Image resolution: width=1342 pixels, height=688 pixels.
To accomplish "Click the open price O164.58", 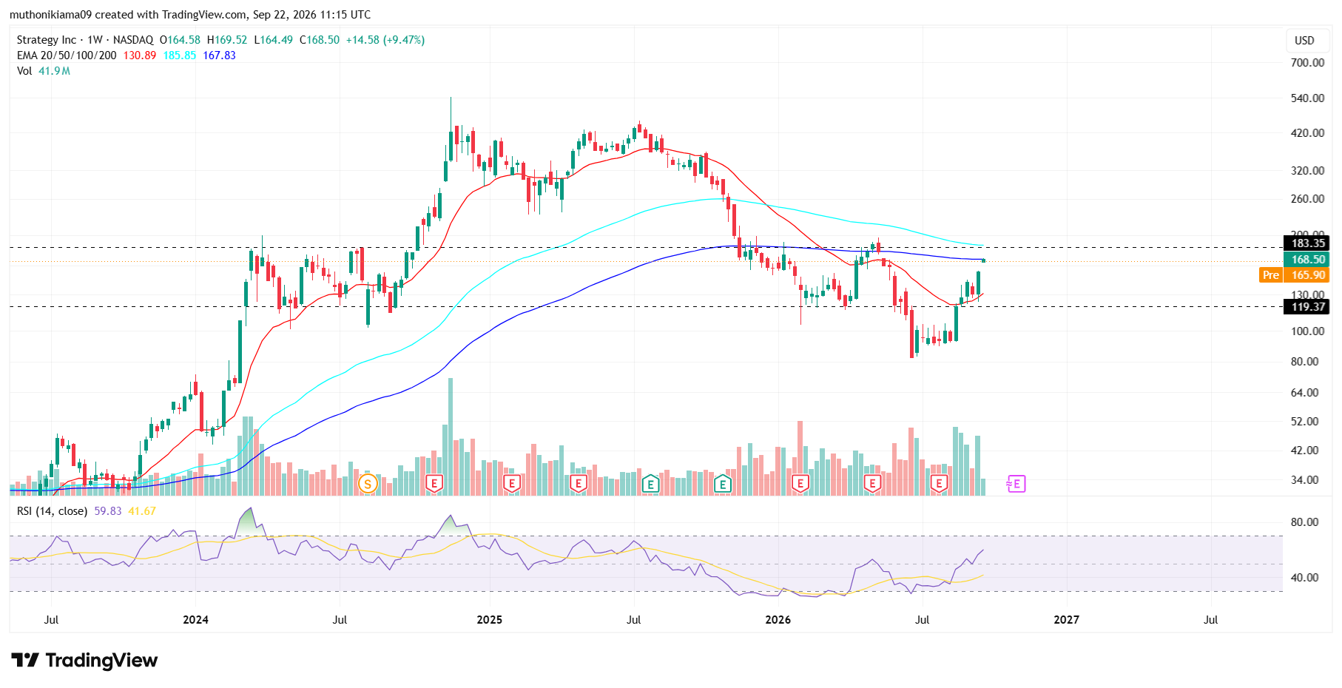I will click(x=180, y=40).
